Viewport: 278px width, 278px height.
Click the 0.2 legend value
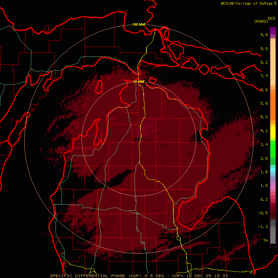click(264, 200)
